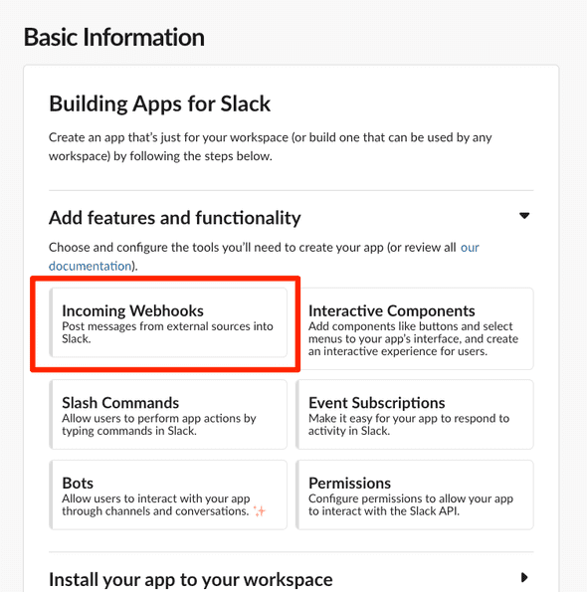Screen dimensions: 587x592
Task: Click 'Allow users to perform app actions' text
Action: coord(159,425)
